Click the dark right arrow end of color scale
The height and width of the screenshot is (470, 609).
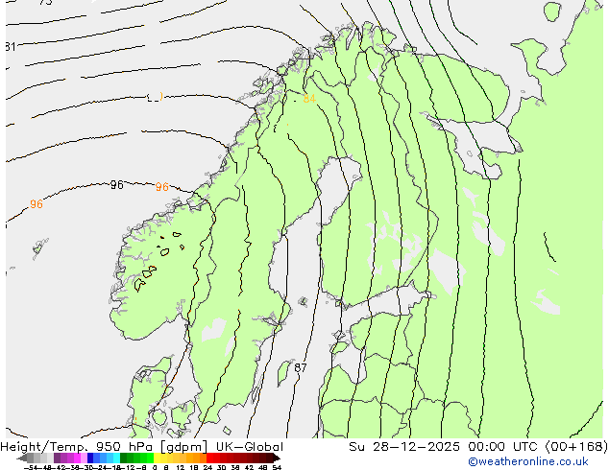[276, 458]
